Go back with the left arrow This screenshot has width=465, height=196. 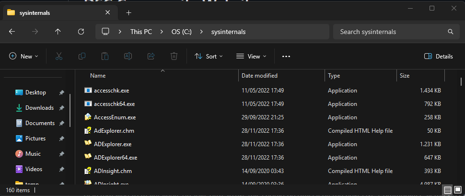(x=12, y=32)
